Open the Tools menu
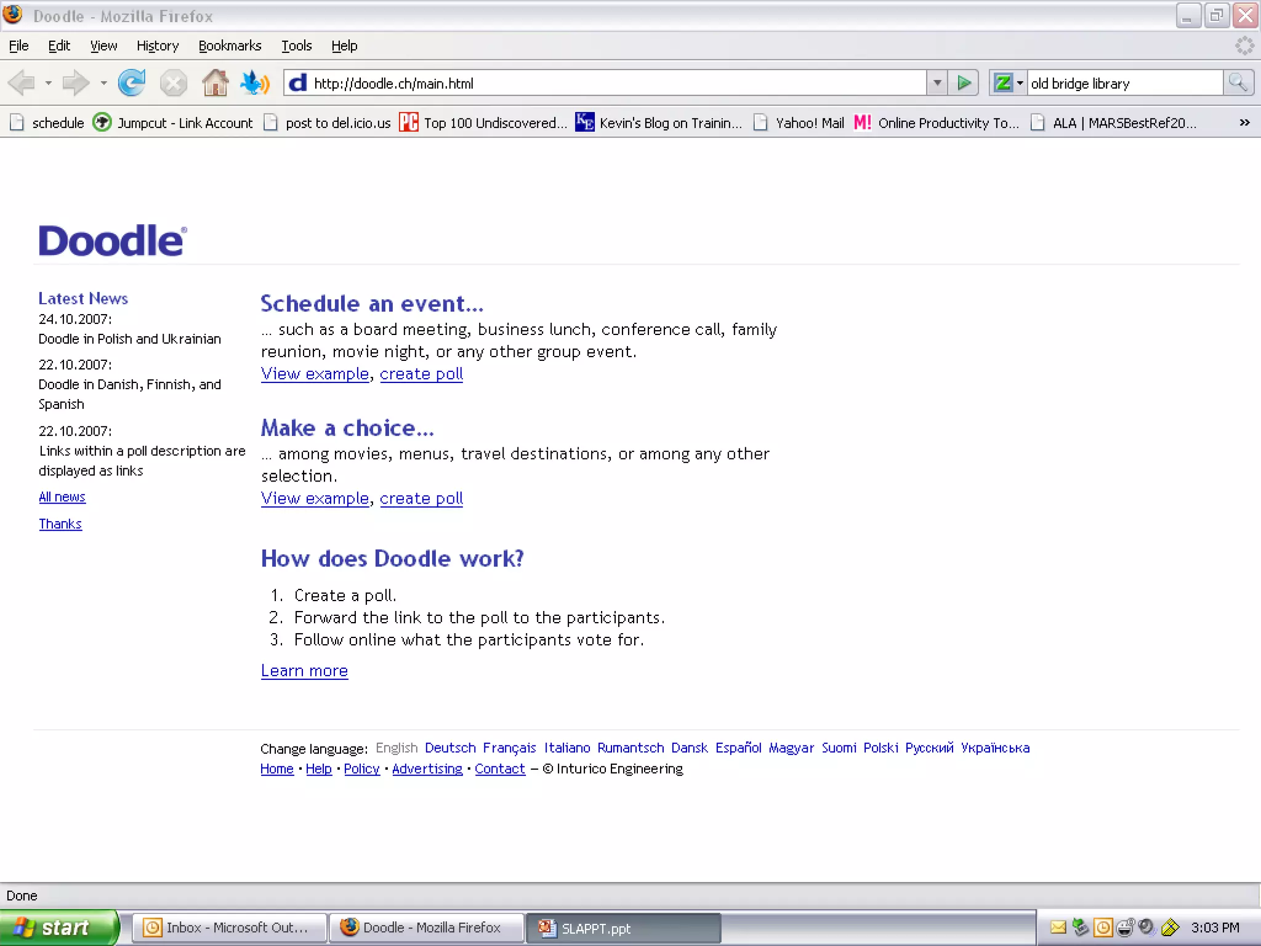Viewport: 1261px width, 946px height. pyautogui.click(x=296, y=46)
